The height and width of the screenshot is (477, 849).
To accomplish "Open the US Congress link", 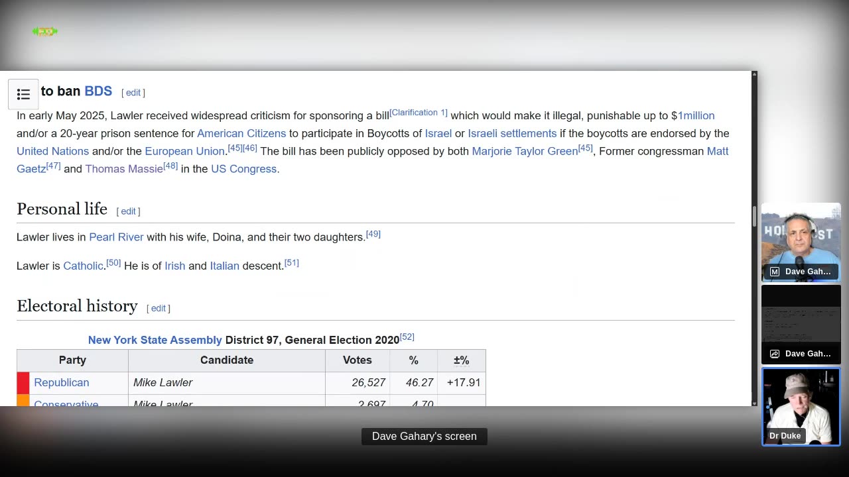I will pyautogui.click(x=243, y=169).
